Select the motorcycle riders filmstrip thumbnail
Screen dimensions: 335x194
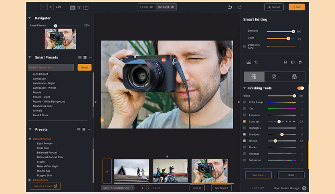171,170
